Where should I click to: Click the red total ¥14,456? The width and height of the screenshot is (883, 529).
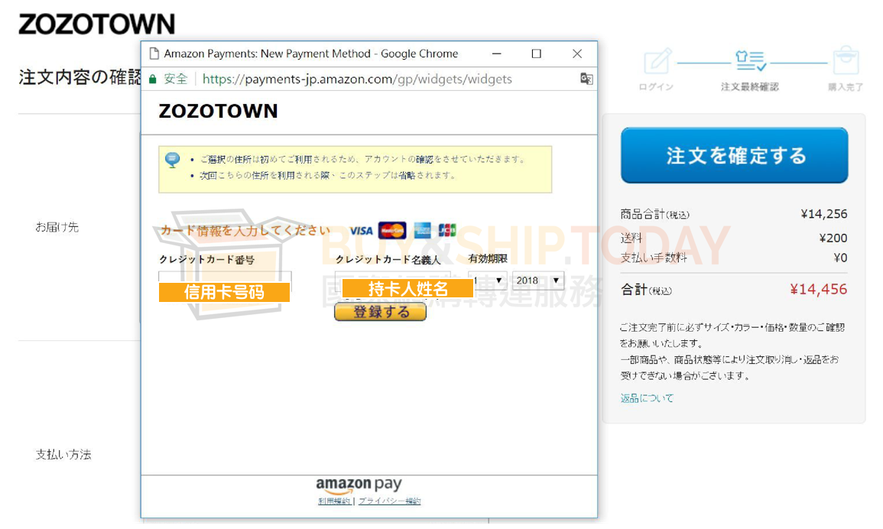[x=818, y=290]
